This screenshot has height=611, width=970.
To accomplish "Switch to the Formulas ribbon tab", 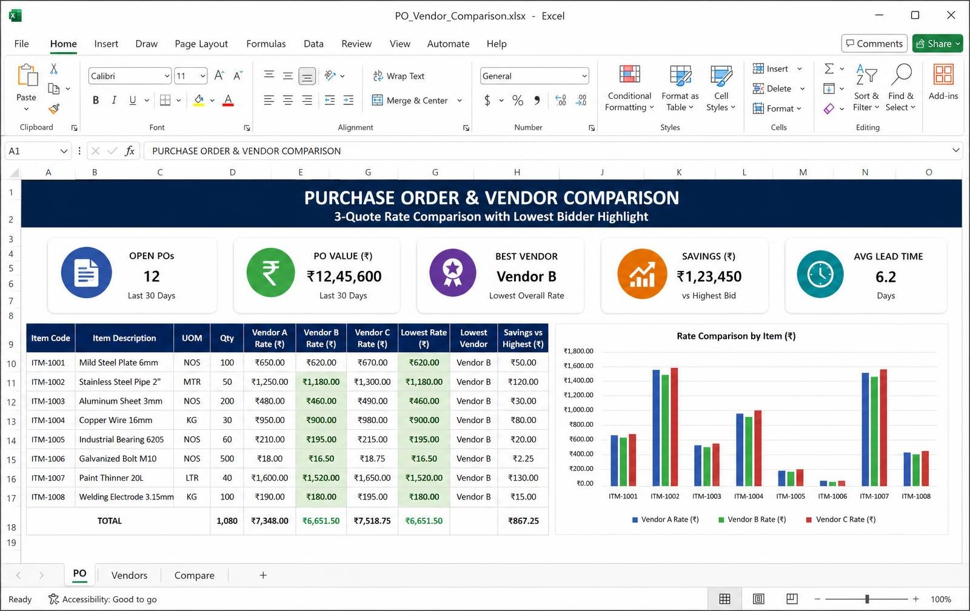I will click(266, 44).
